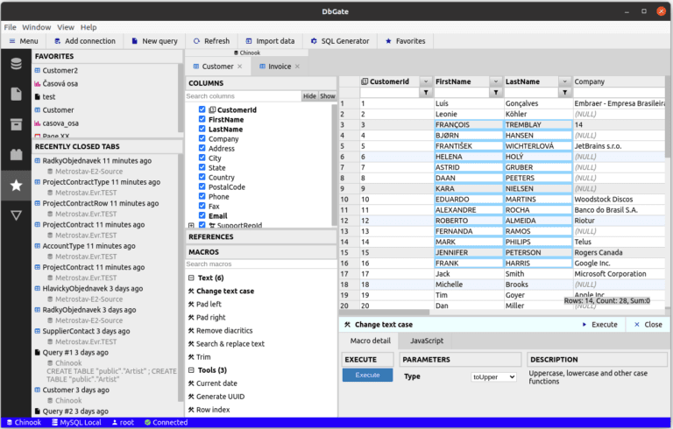Click Add connection in toolbar
The image size is (673, 429).
(85, 41)
